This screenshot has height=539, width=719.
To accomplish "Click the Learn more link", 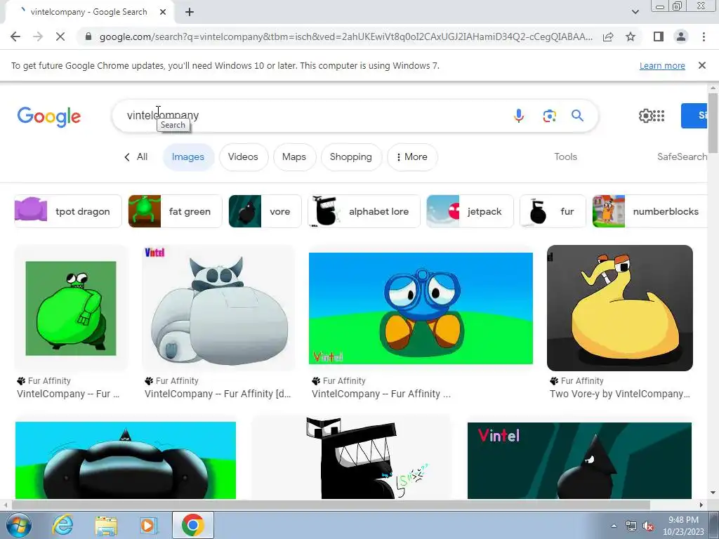I will pos(662,65).
